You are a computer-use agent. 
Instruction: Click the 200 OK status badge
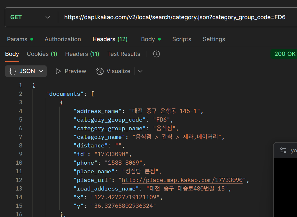(285, 54)
